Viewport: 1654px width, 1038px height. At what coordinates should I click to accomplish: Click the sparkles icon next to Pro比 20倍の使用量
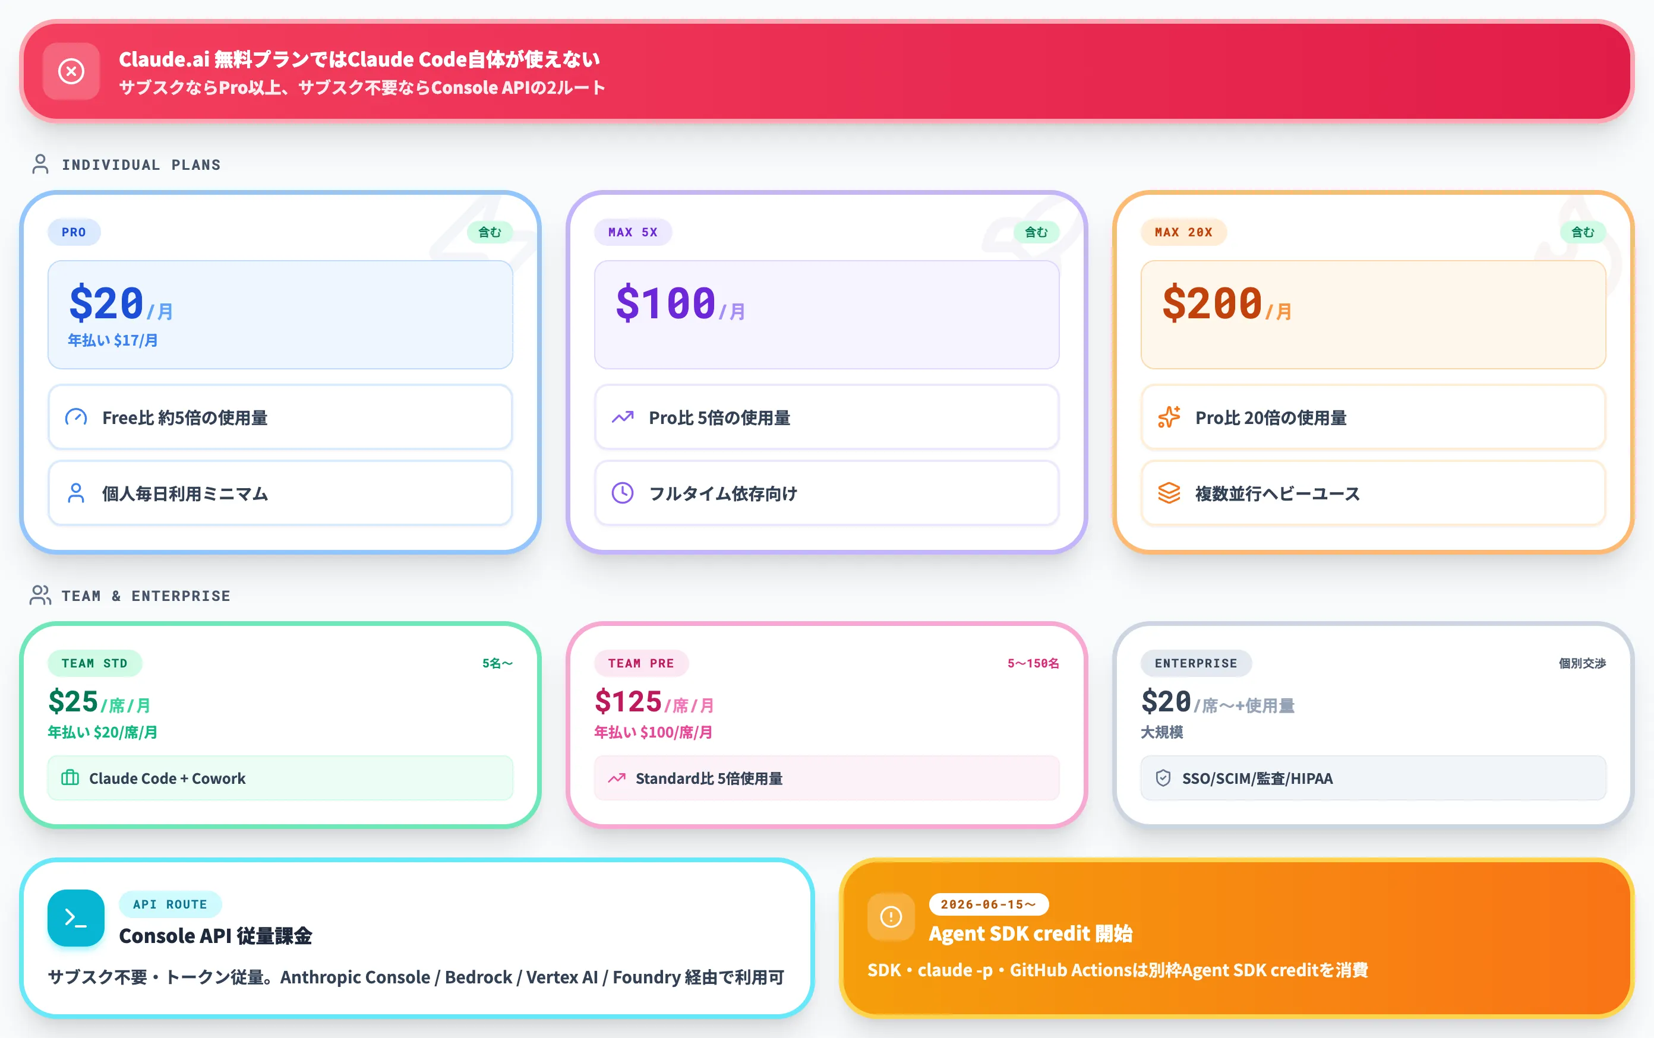coord(1169,417)
